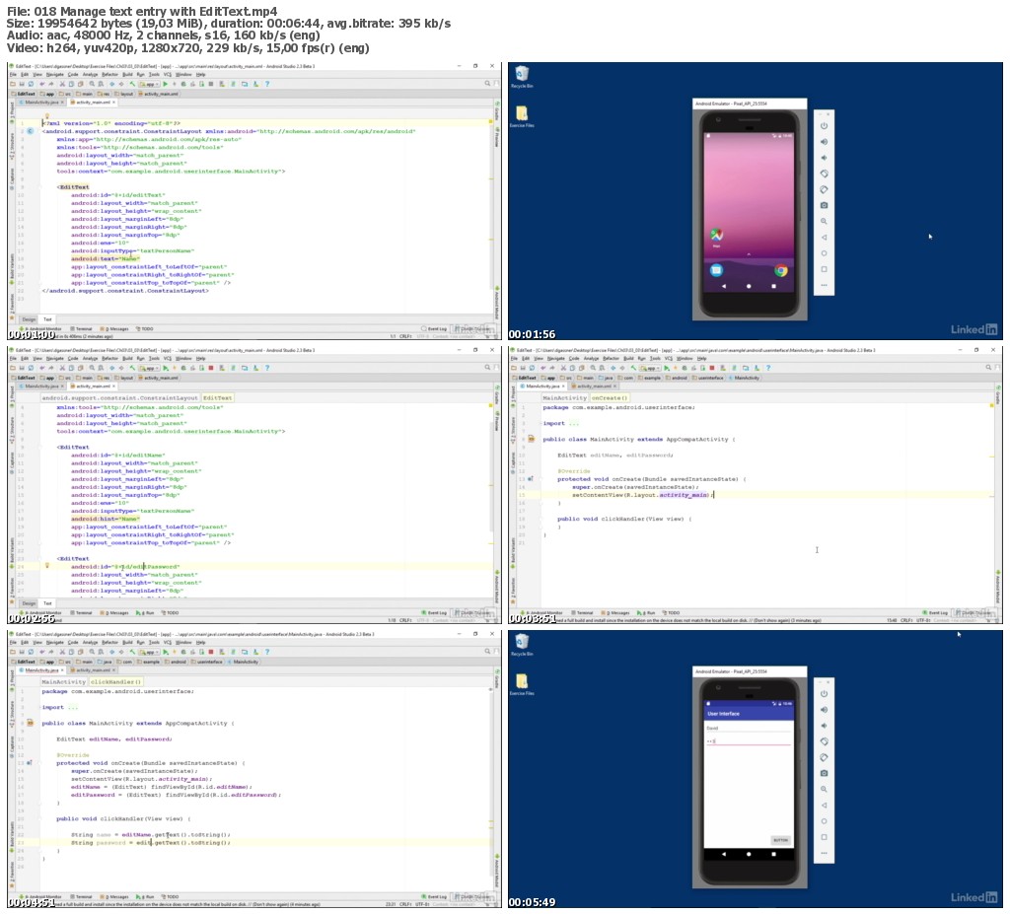
Task: Click Sync icon in 00:04:51 frame toolbar
Action: pos(31,651)
